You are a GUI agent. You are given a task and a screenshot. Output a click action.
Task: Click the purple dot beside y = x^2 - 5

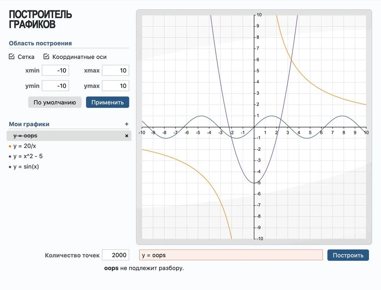click(x=10, y=157)
